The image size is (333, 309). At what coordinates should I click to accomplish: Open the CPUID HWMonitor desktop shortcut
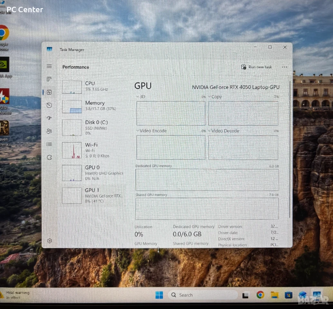tap(5, 101)
